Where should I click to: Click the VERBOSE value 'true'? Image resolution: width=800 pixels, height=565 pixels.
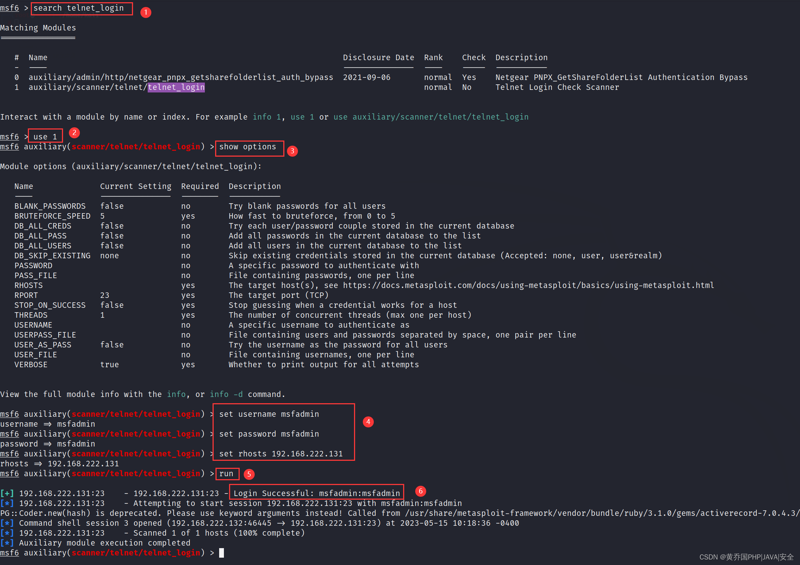point(110,365)
